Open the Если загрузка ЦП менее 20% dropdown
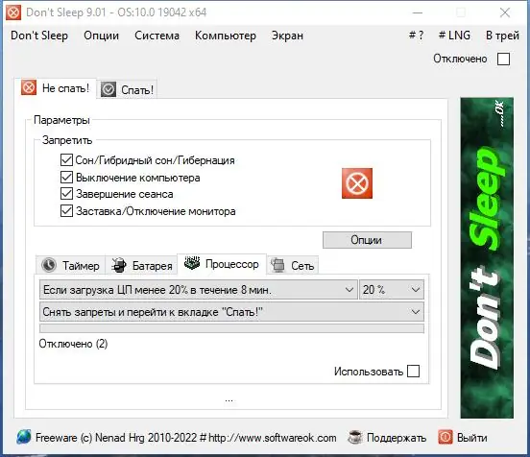The width and height of the screenshot is (530, 457). 199,290
